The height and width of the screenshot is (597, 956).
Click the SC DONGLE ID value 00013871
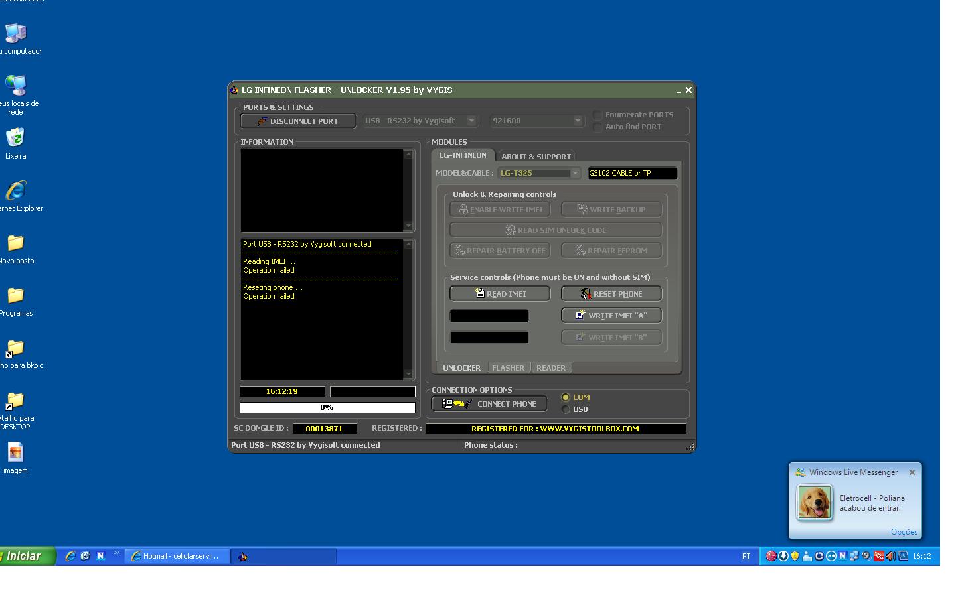325,429
